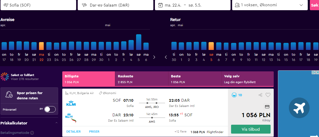Select departure bar for Friday 19 April
Viewport: 319px width, 137px height.
[19, 46]
